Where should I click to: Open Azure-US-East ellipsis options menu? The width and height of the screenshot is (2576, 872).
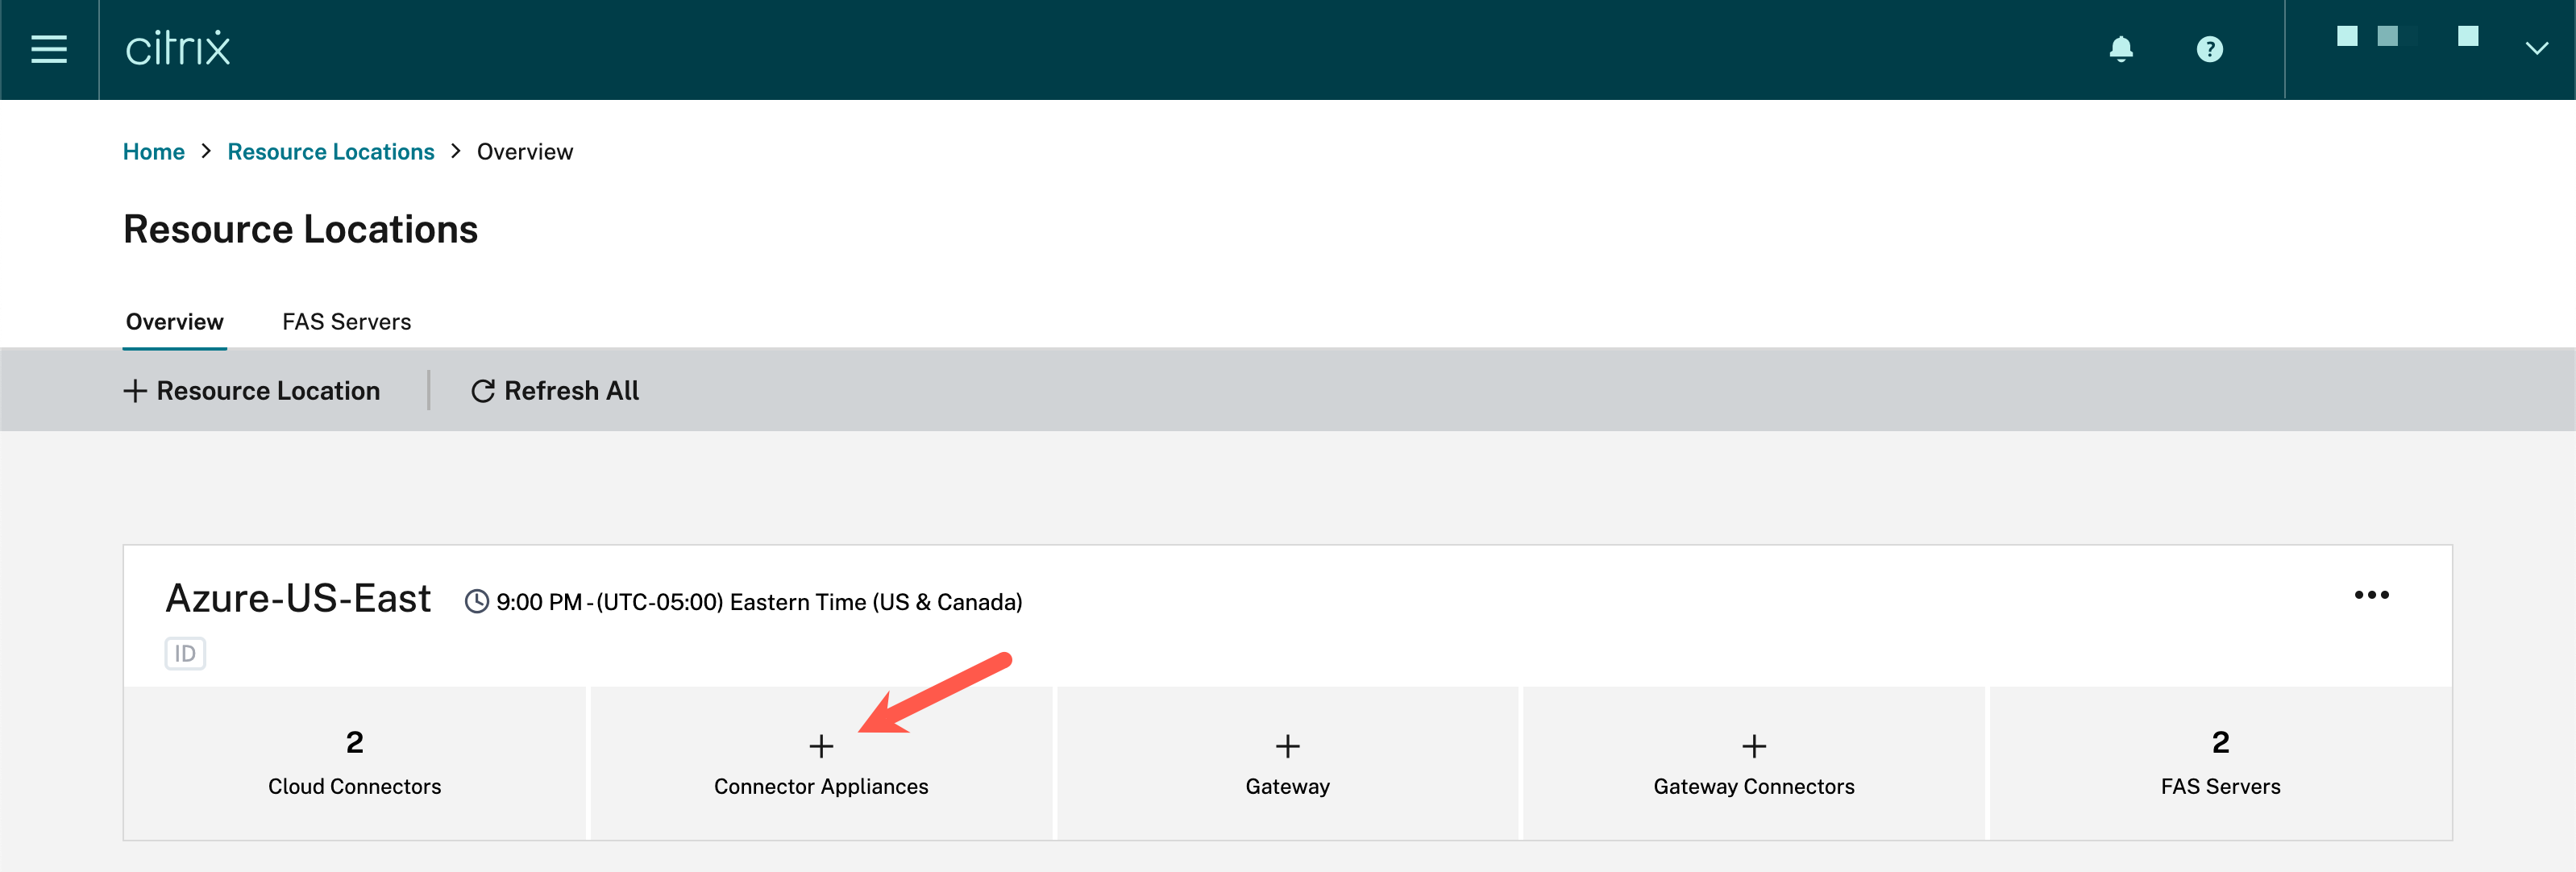tap(2371, 595)
